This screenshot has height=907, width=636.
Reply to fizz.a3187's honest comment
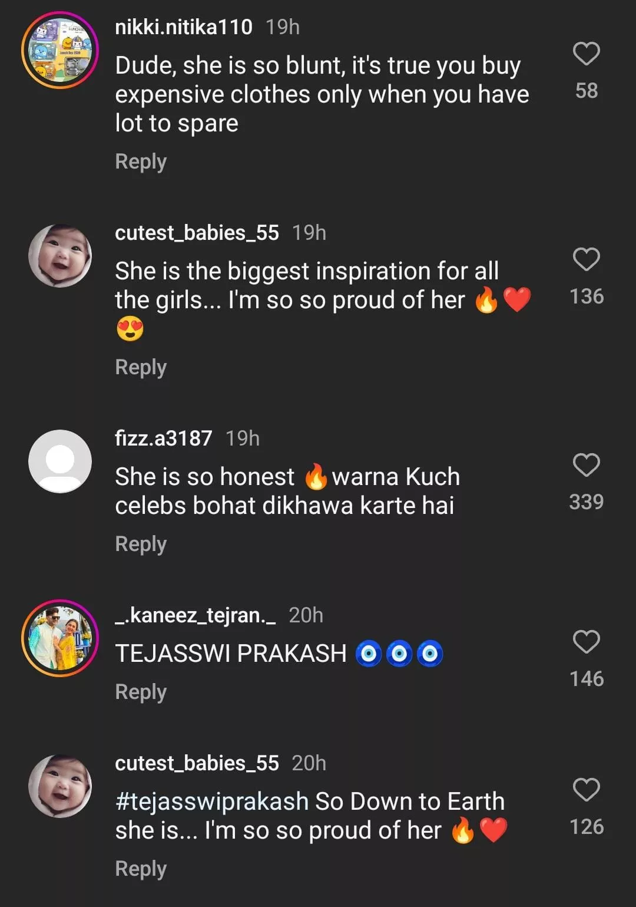(x=141, y=544)
